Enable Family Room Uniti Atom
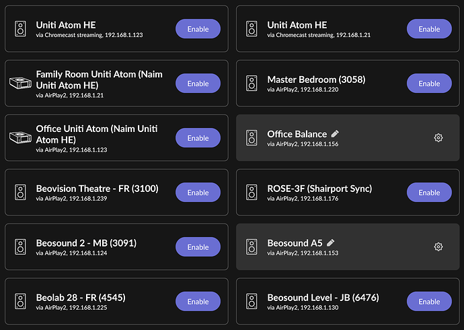The width and height of the screenshot is (464, 330). 198,84
